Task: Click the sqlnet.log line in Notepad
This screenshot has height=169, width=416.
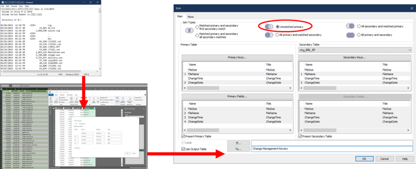Action: click(x=31, y=31)
